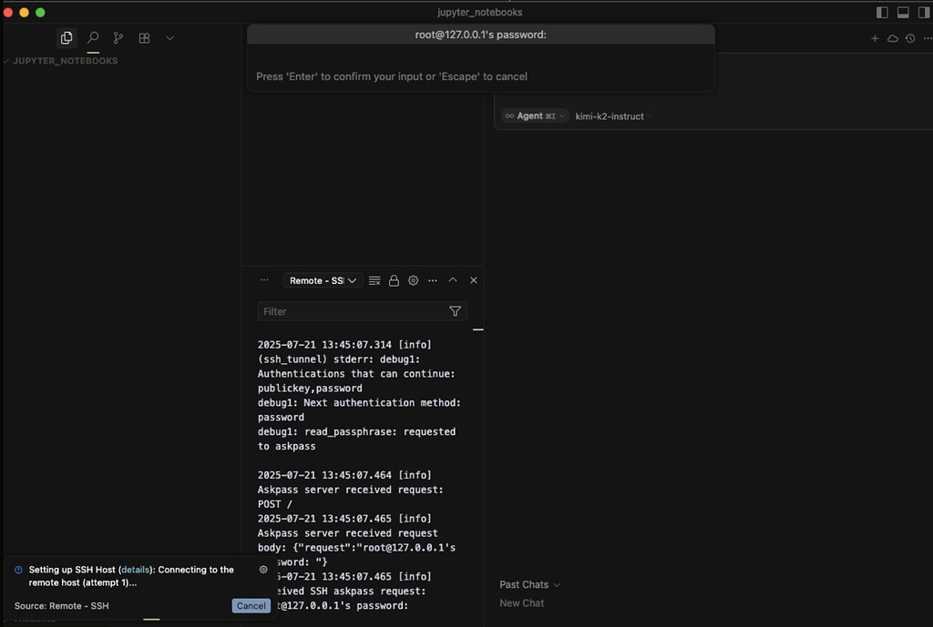Viewport: 933px width, 627px height.
Task: Show chat history with the clock icon
Action: click(x=910, y=38)
